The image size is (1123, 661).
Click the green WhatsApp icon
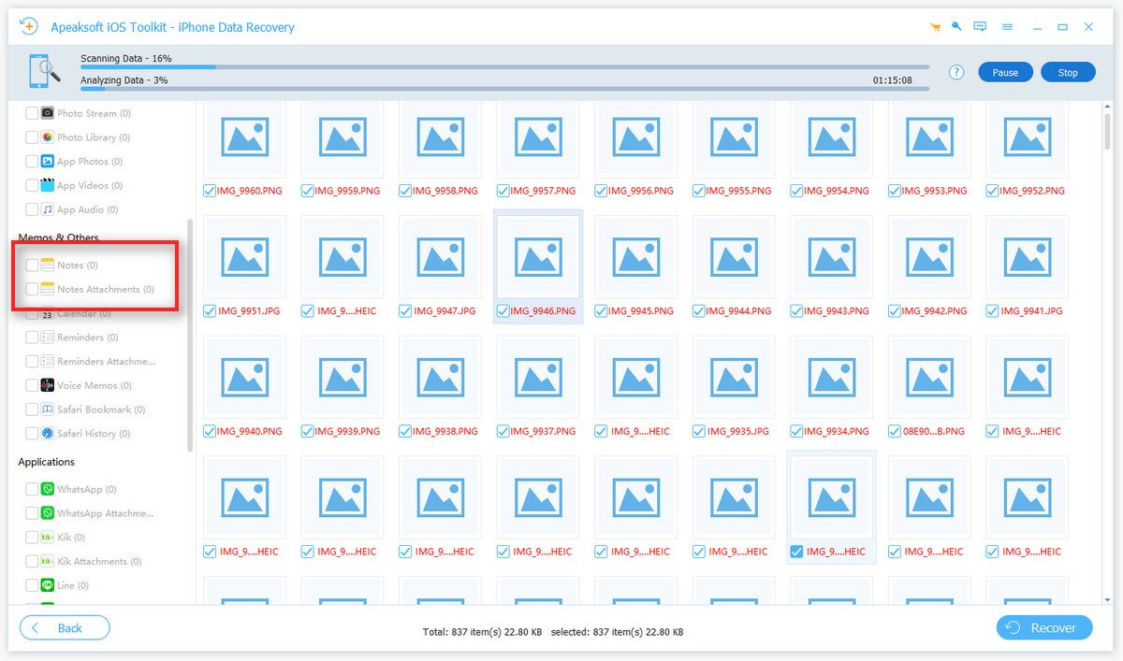click(x=47, y=489)
